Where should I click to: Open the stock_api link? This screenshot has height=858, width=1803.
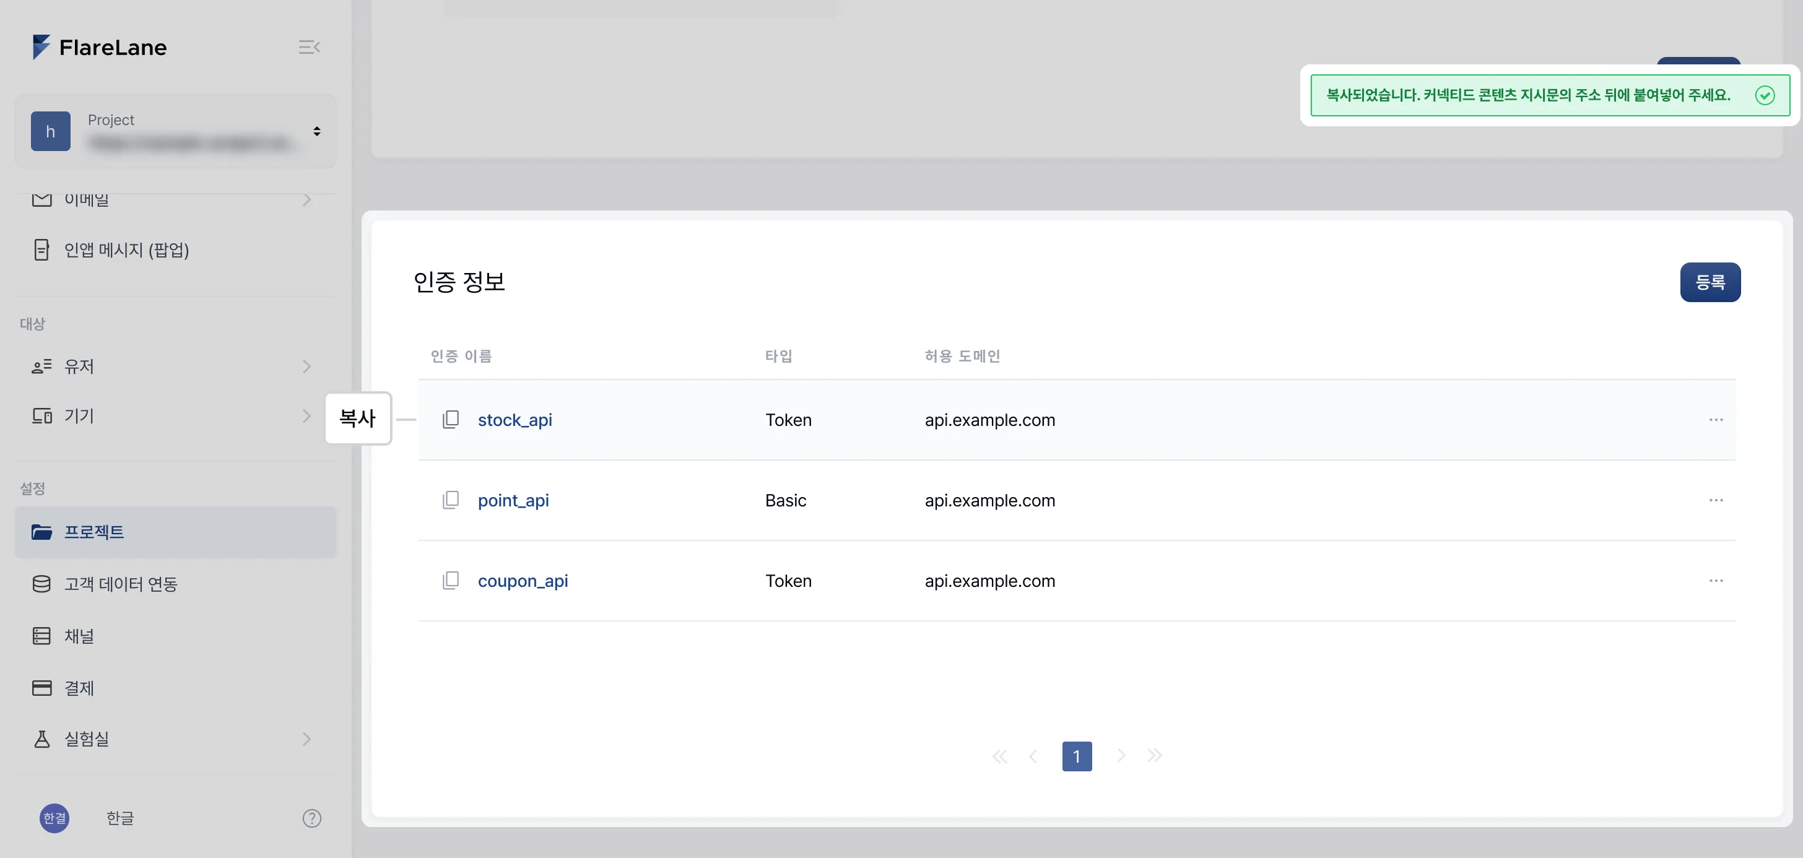(515, 420)
